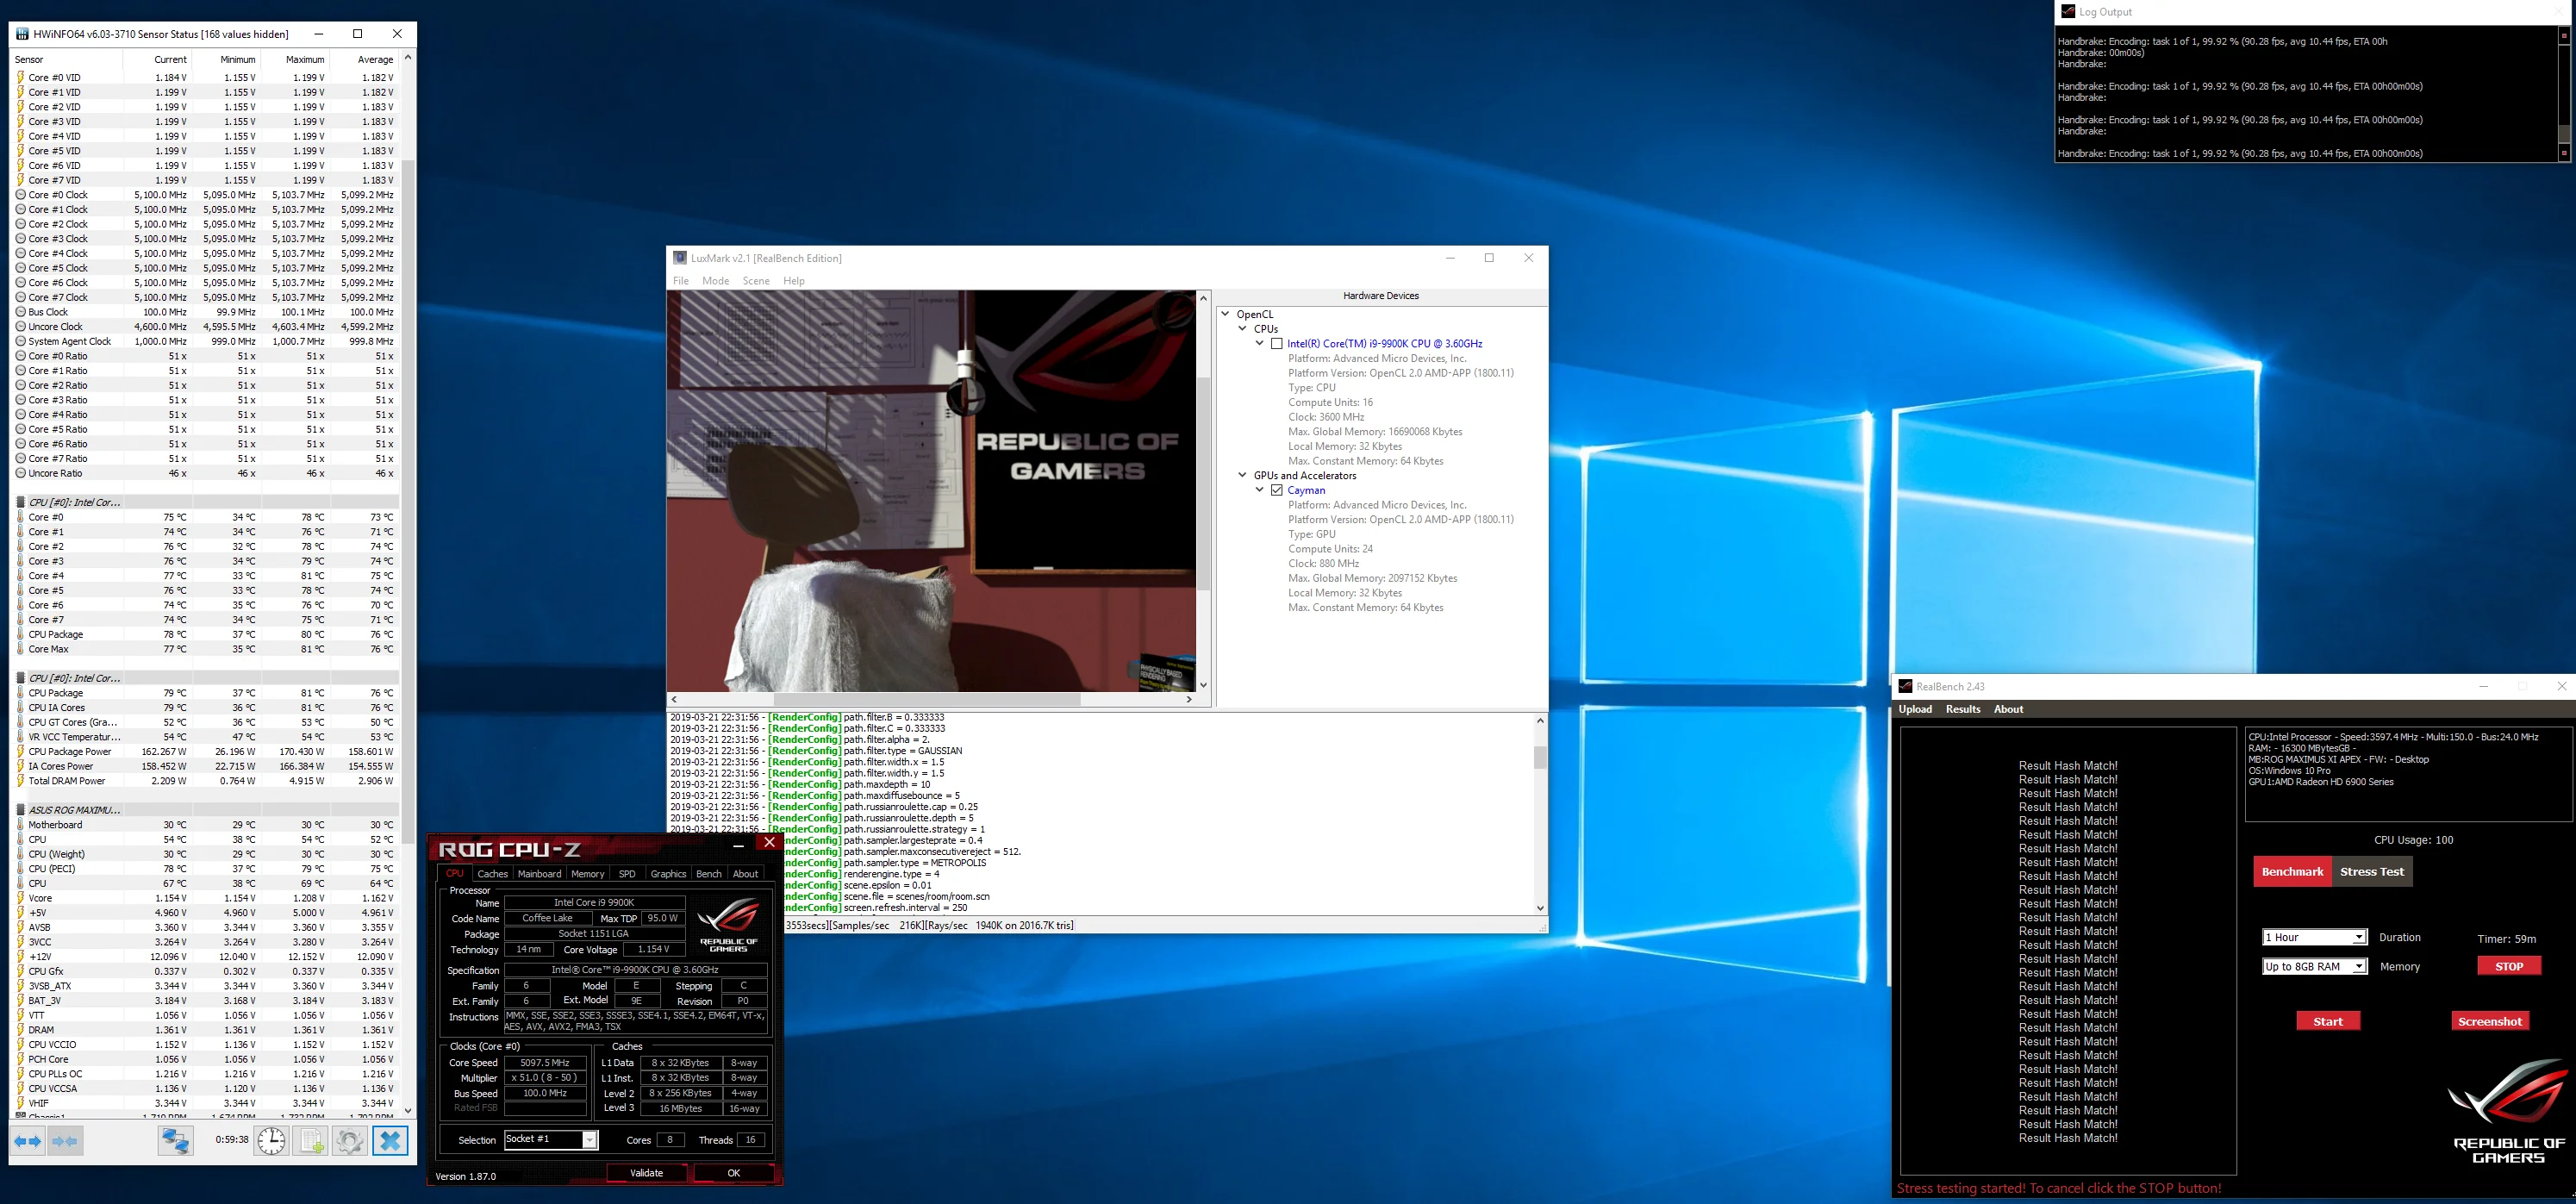
Task: Reset HWiNFO elapsed time clock icon
Action: (x=271, y=1141)
